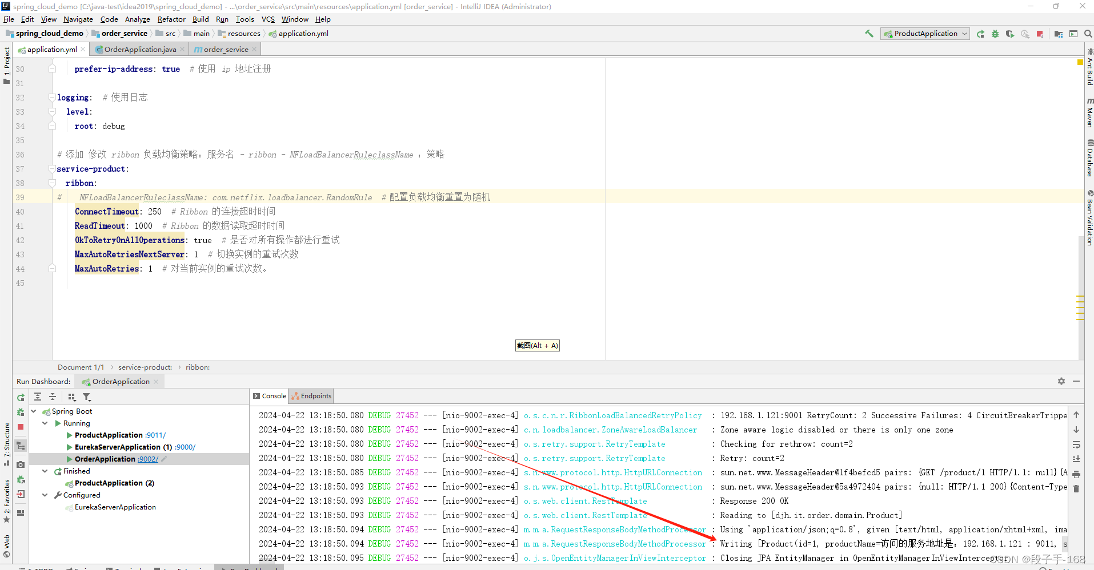This screenshot has height=570, width=1094.
Task: Toggle scroll to end in the console
Action: (x=1076, y=459)
